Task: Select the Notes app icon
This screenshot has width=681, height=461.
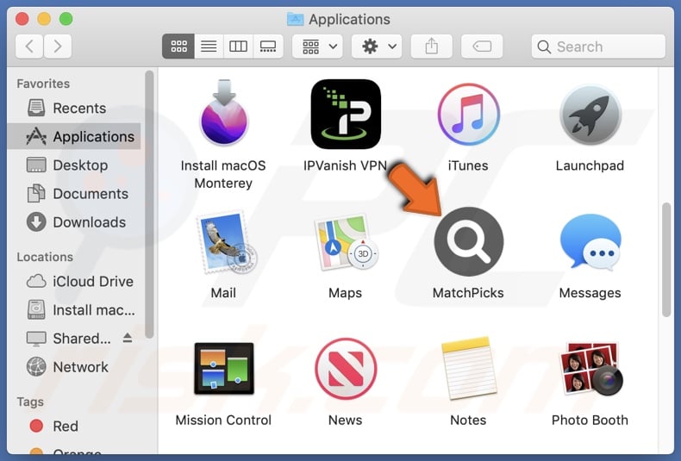Action: pos(469,368)
